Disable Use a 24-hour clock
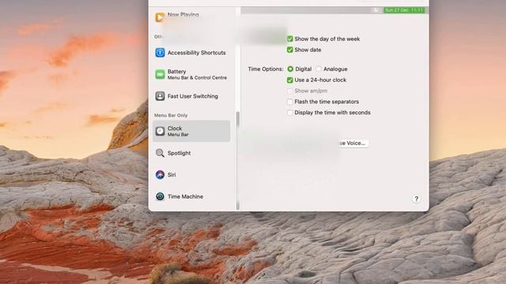506x284 pixels. 290,80
